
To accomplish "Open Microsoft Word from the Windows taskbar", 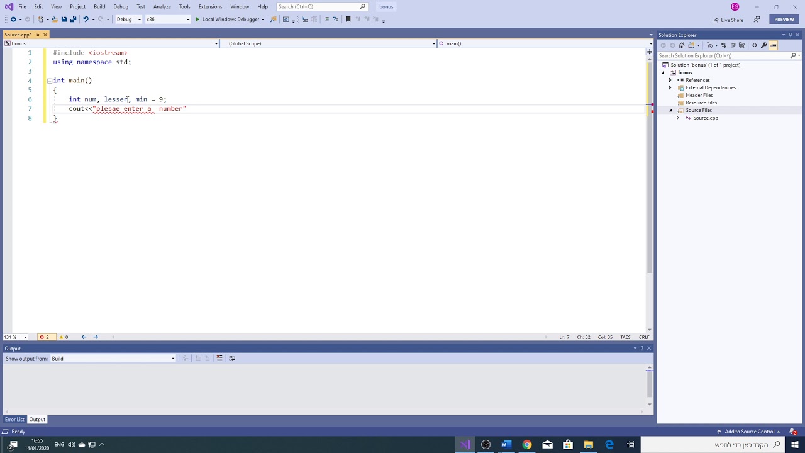I will [506, 445].
